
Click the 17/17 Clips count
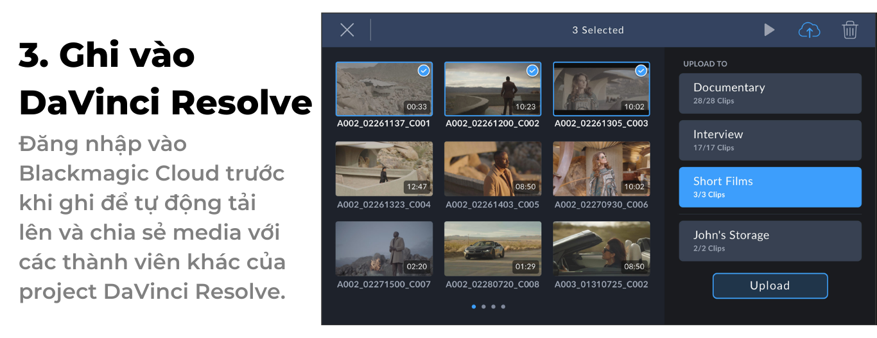(x=713, y=148)
